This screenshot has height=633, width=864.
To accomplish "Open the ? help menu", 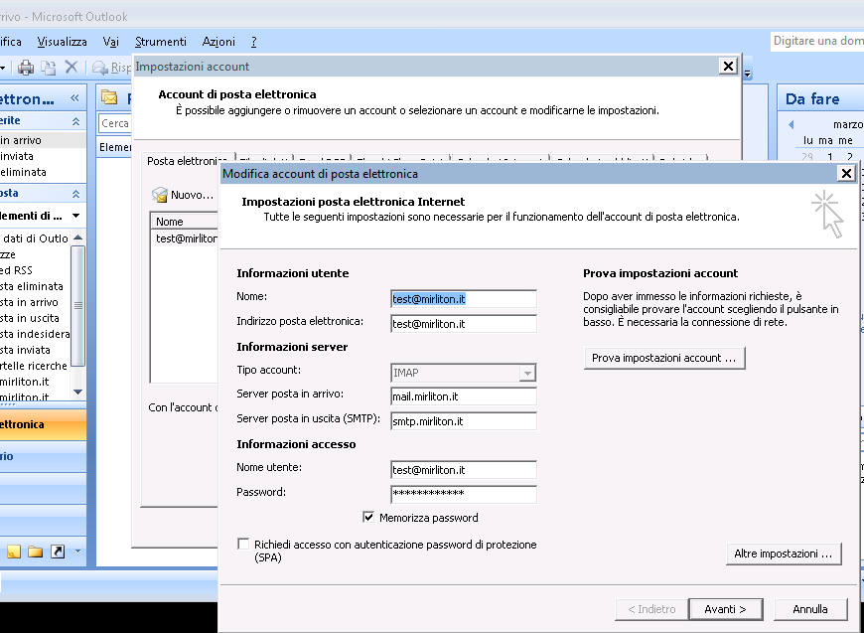I will (253, 42).
